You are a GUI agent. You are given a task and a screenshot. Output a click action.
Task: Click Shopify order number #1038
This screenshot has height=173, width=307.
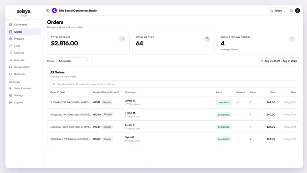(97, 139)
